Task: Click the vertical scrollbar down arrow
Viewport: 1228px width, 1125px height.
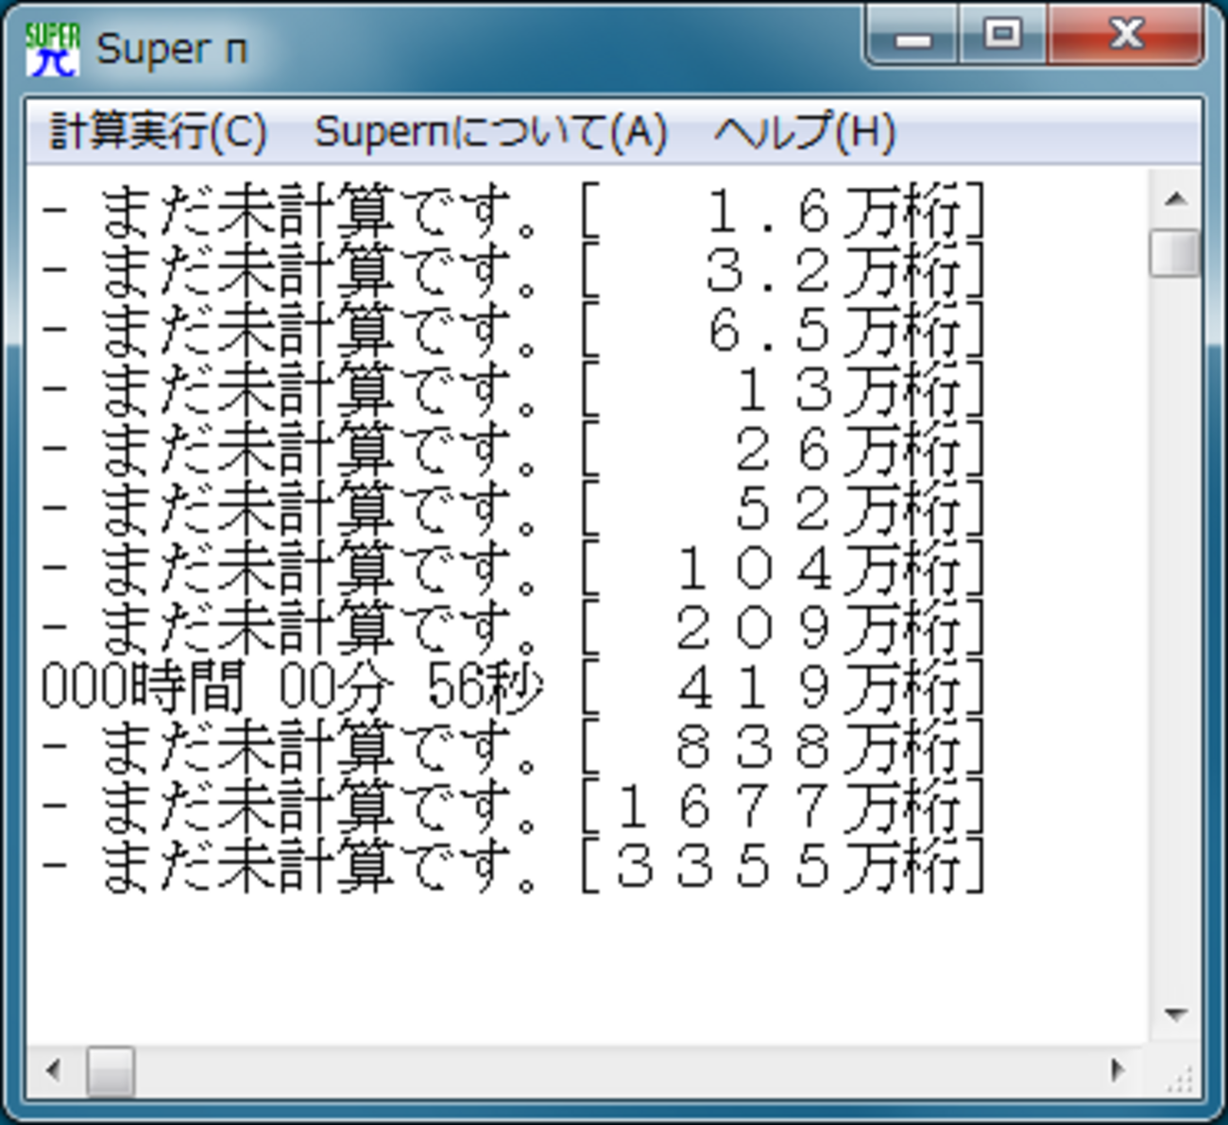Action: click(1175, 1015)
